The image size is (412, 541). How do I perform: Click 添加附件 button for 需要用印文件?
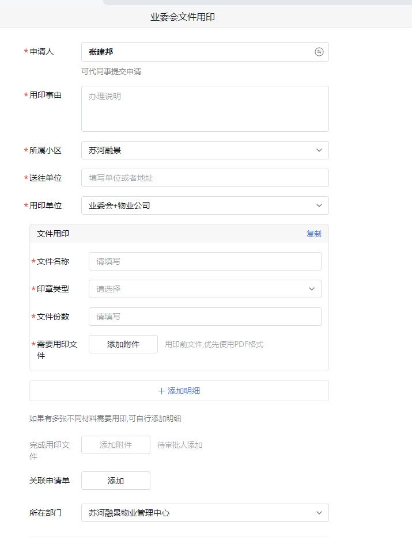pyautogui.click(x=123, y=344)
